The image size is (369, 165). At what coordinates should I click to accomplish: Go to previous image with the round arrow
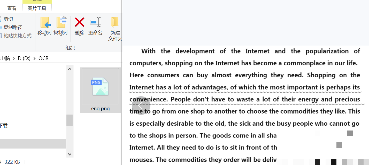tap(141, 106)
